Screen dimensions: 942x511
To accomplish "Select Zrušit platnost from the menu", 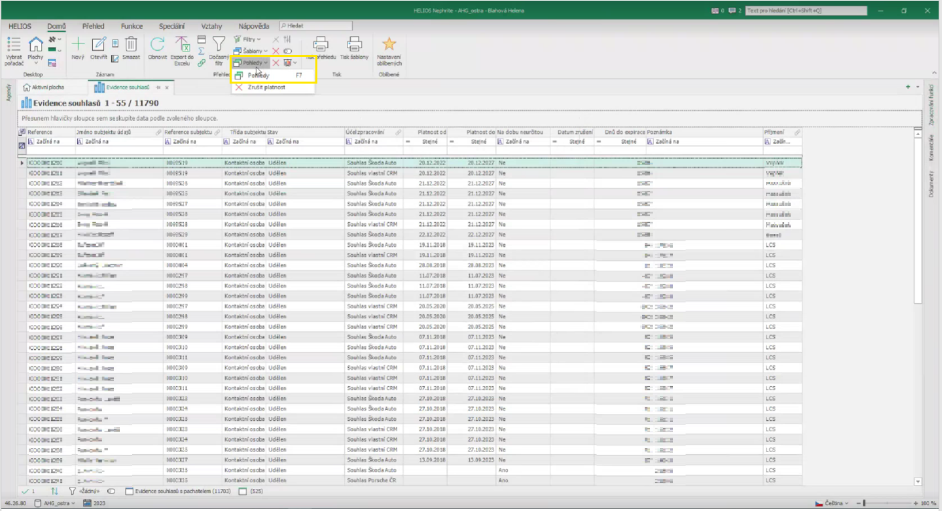I will pos(266,88).
